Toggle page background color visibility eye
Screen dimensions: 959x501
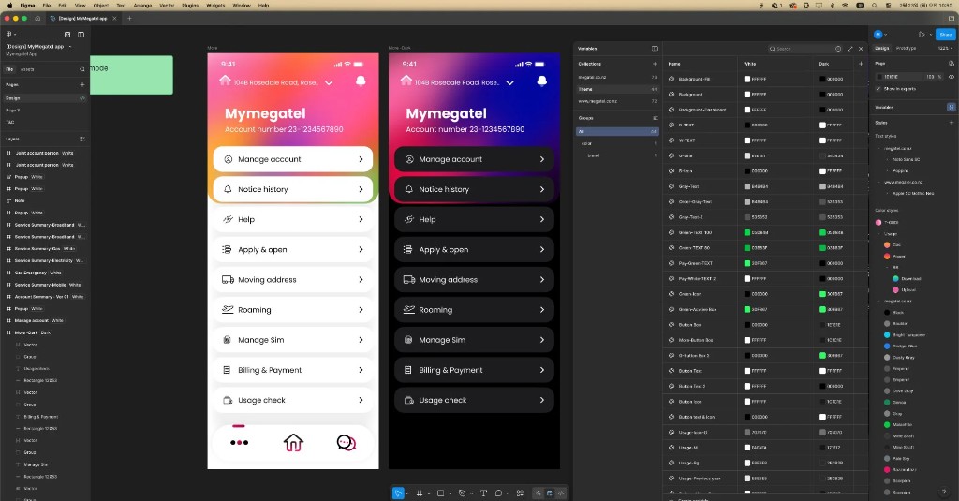(952, 77)
